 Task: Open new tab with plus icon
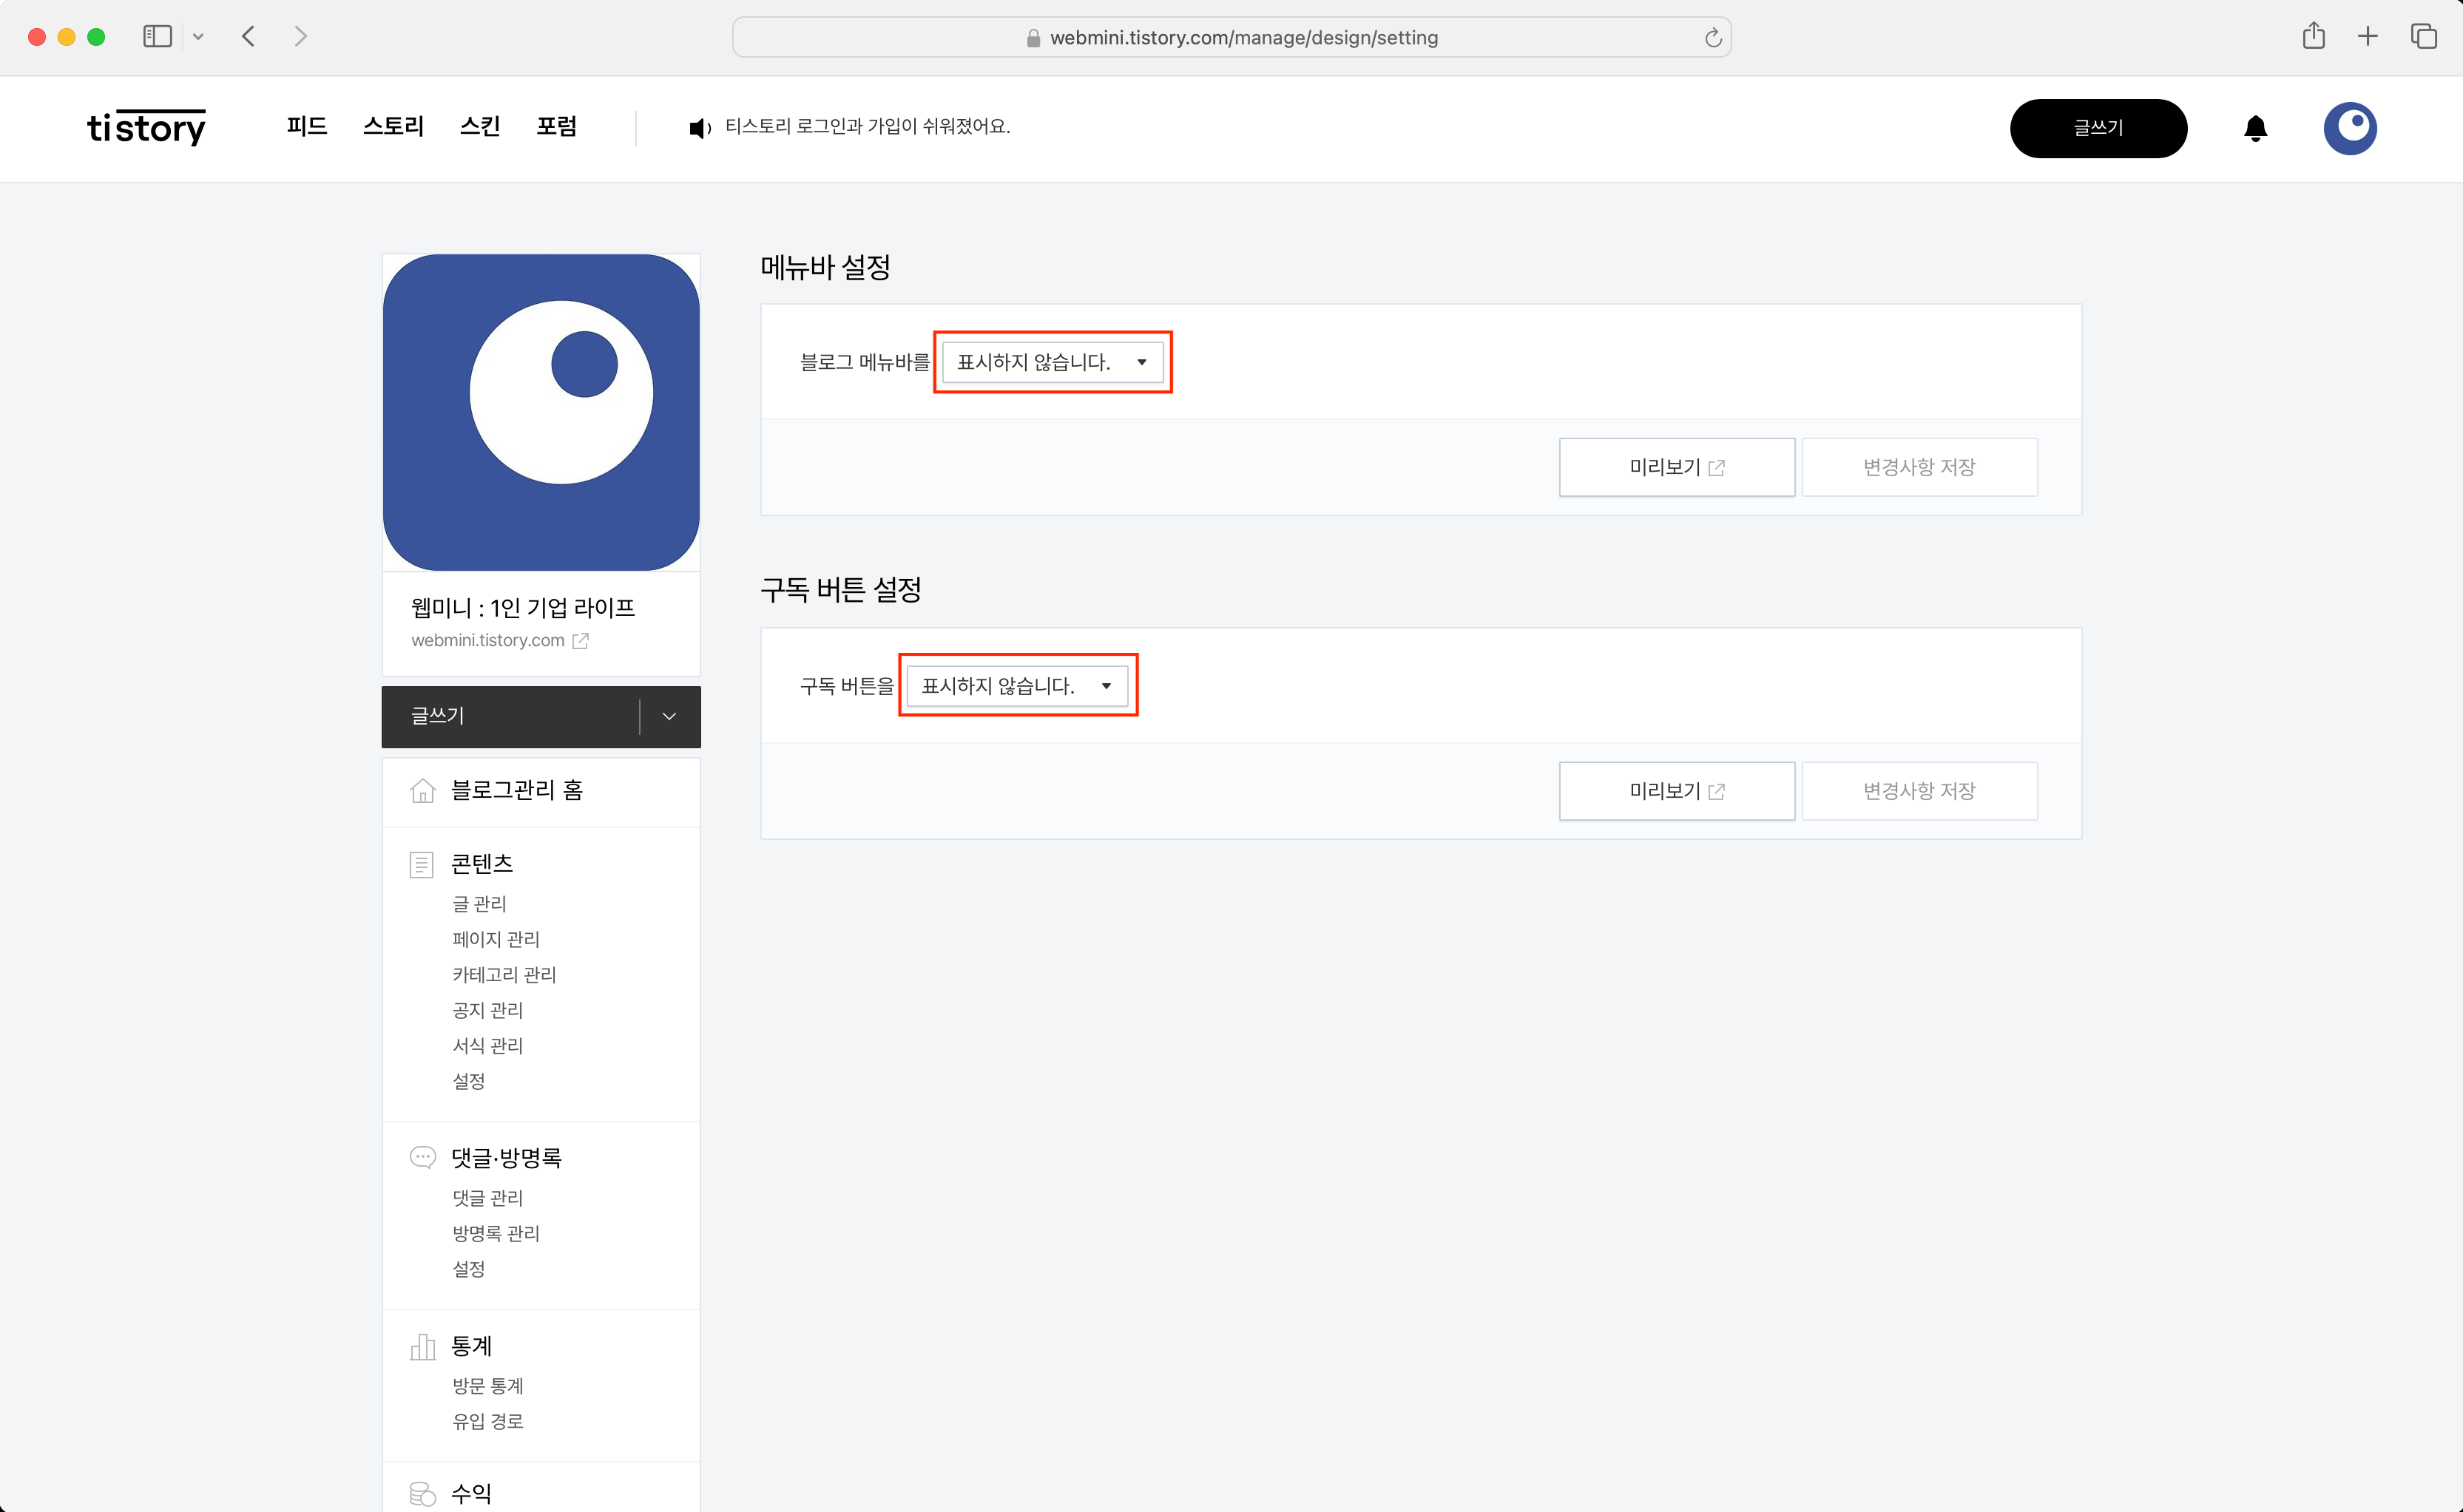(x=2367, y=37)
